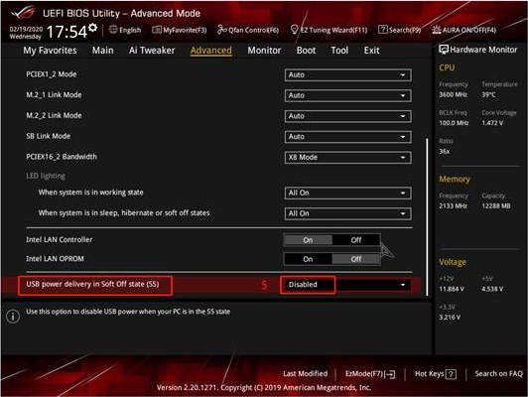This screenshot has height=397, width=528.
Task: Click the ROG logo icon
Action: 23,13
